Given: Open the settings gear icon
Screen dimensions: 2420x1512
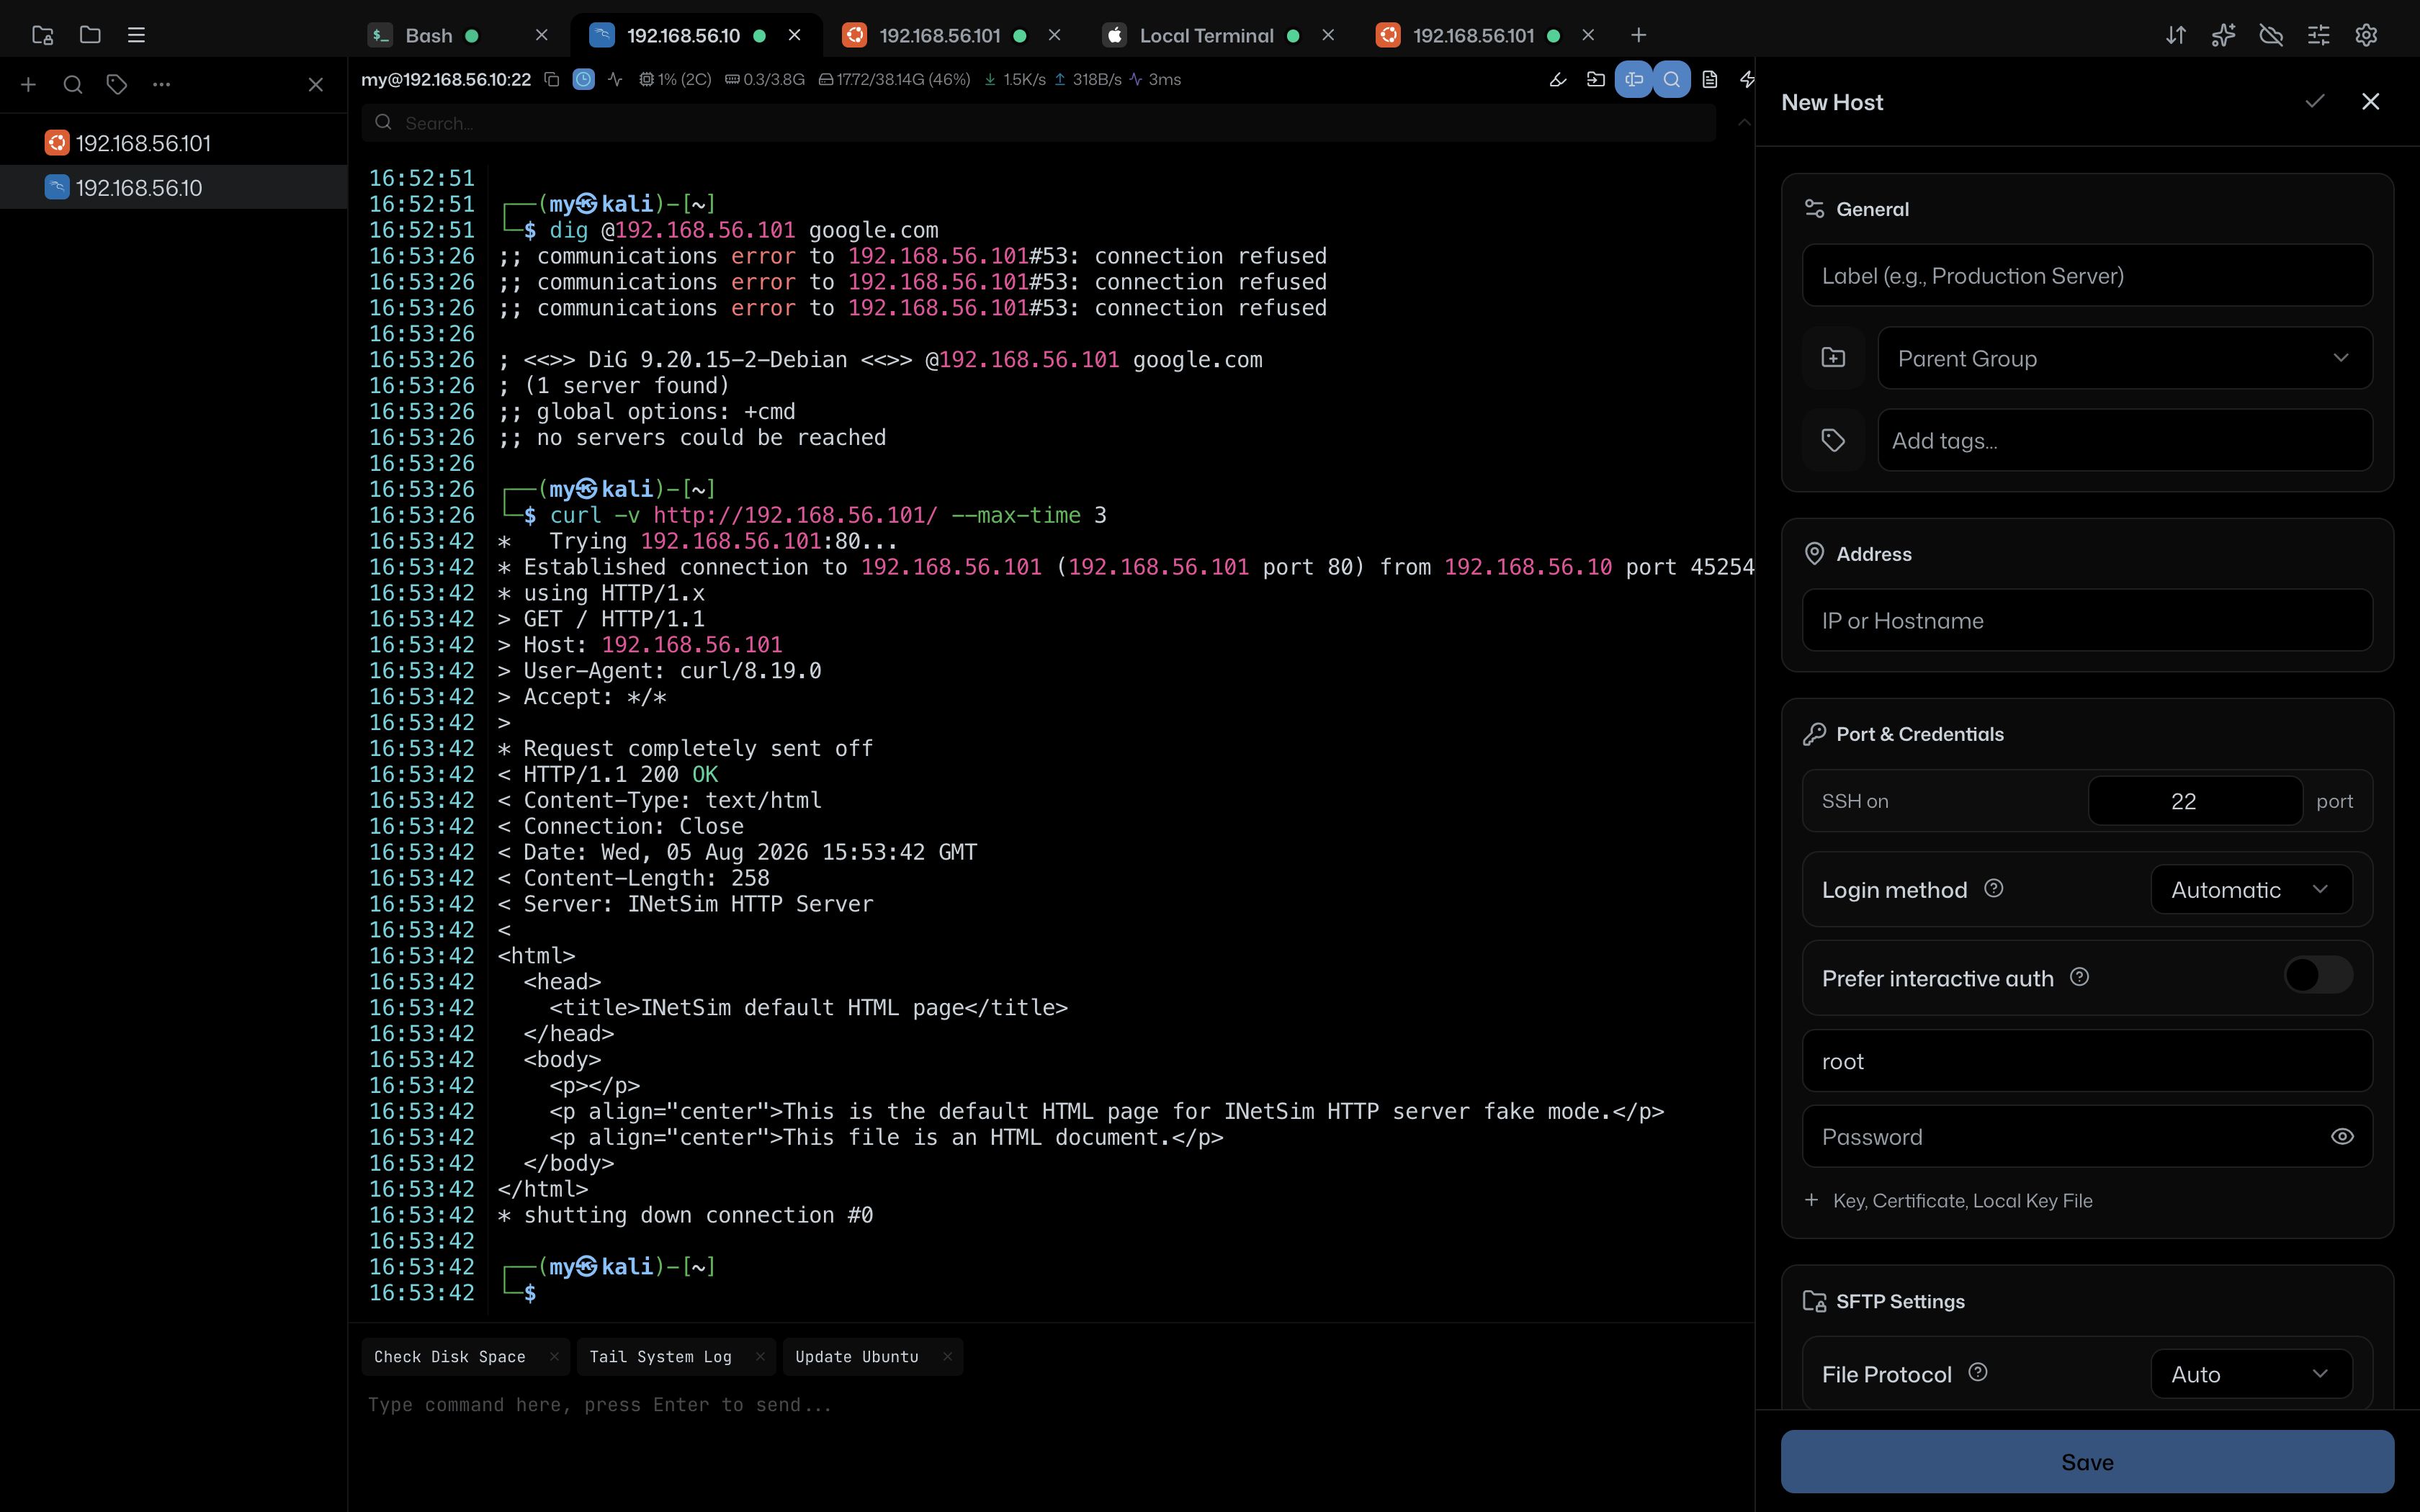Looking at the screenshot, I should pos(2366,35).
